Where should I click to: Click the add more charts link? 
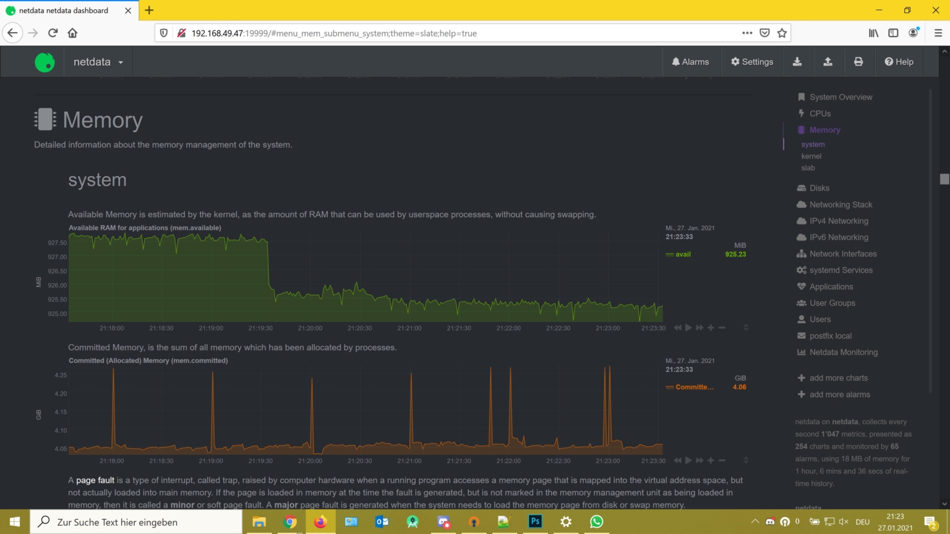click(x=838, y=378)
